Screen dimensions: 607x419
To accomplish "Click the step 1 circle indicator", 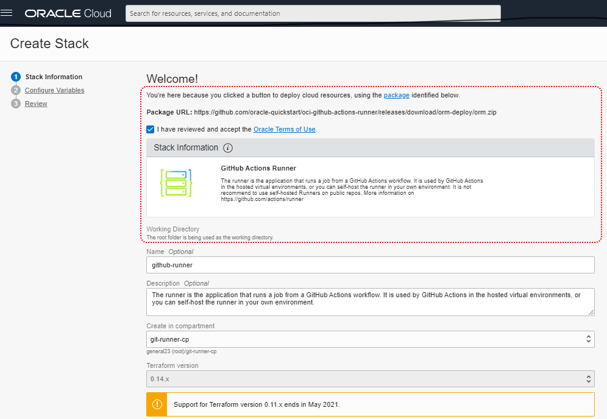I will [x=16, y=77].
